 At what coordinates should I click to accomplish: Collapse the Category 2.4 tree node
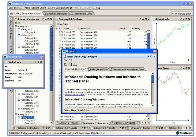(x=19, y=100)
